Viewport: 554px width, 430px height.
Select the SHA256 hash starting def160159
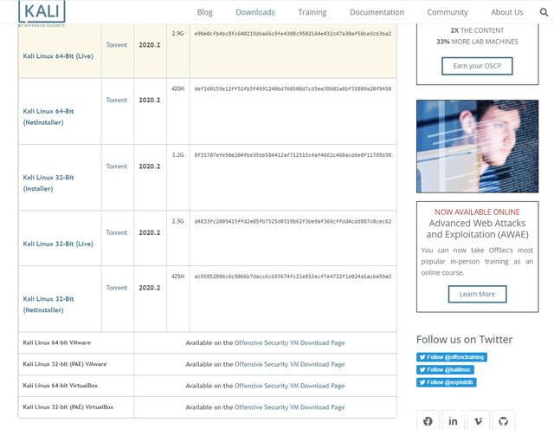click(293, 88)
